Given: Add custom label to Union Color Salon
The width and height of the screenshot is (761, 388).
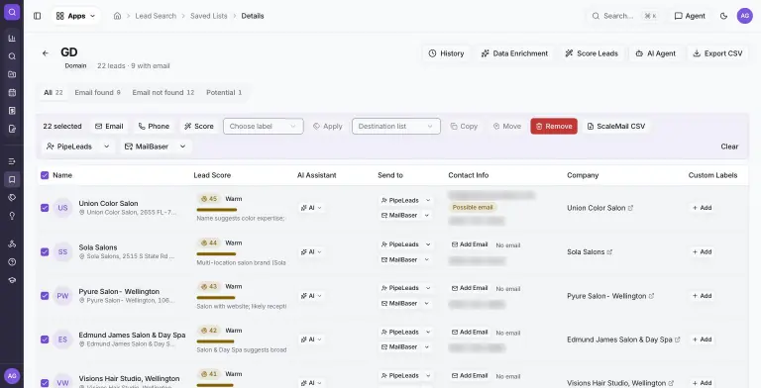Looking at the screenshot, I should click(x=702, y=208).
